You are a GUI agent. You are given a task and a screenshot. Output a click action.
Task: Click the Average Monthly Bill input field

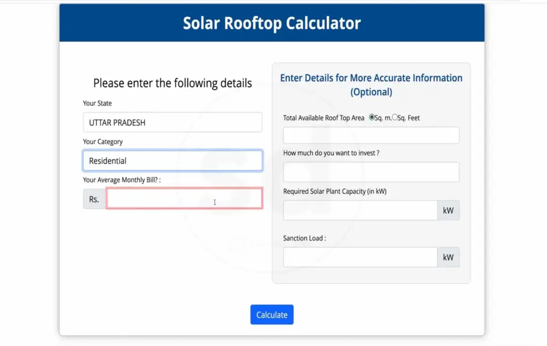tap(184, 199)
